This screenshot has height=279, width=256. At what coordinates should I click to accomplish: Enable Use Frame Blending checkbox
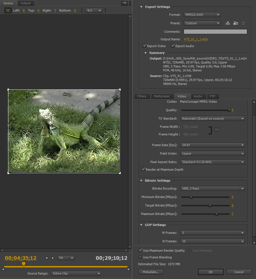click(x=140, y=257)
